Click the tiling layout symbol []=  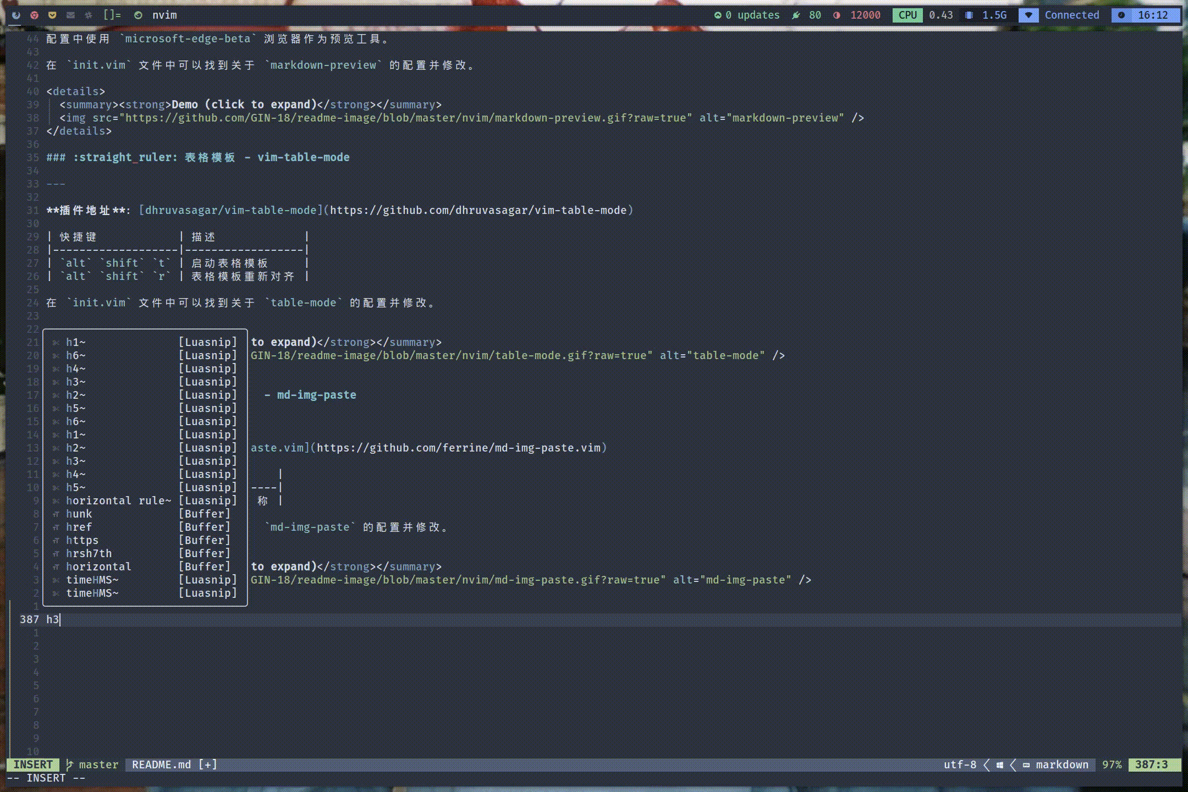(x=112, y=15)
